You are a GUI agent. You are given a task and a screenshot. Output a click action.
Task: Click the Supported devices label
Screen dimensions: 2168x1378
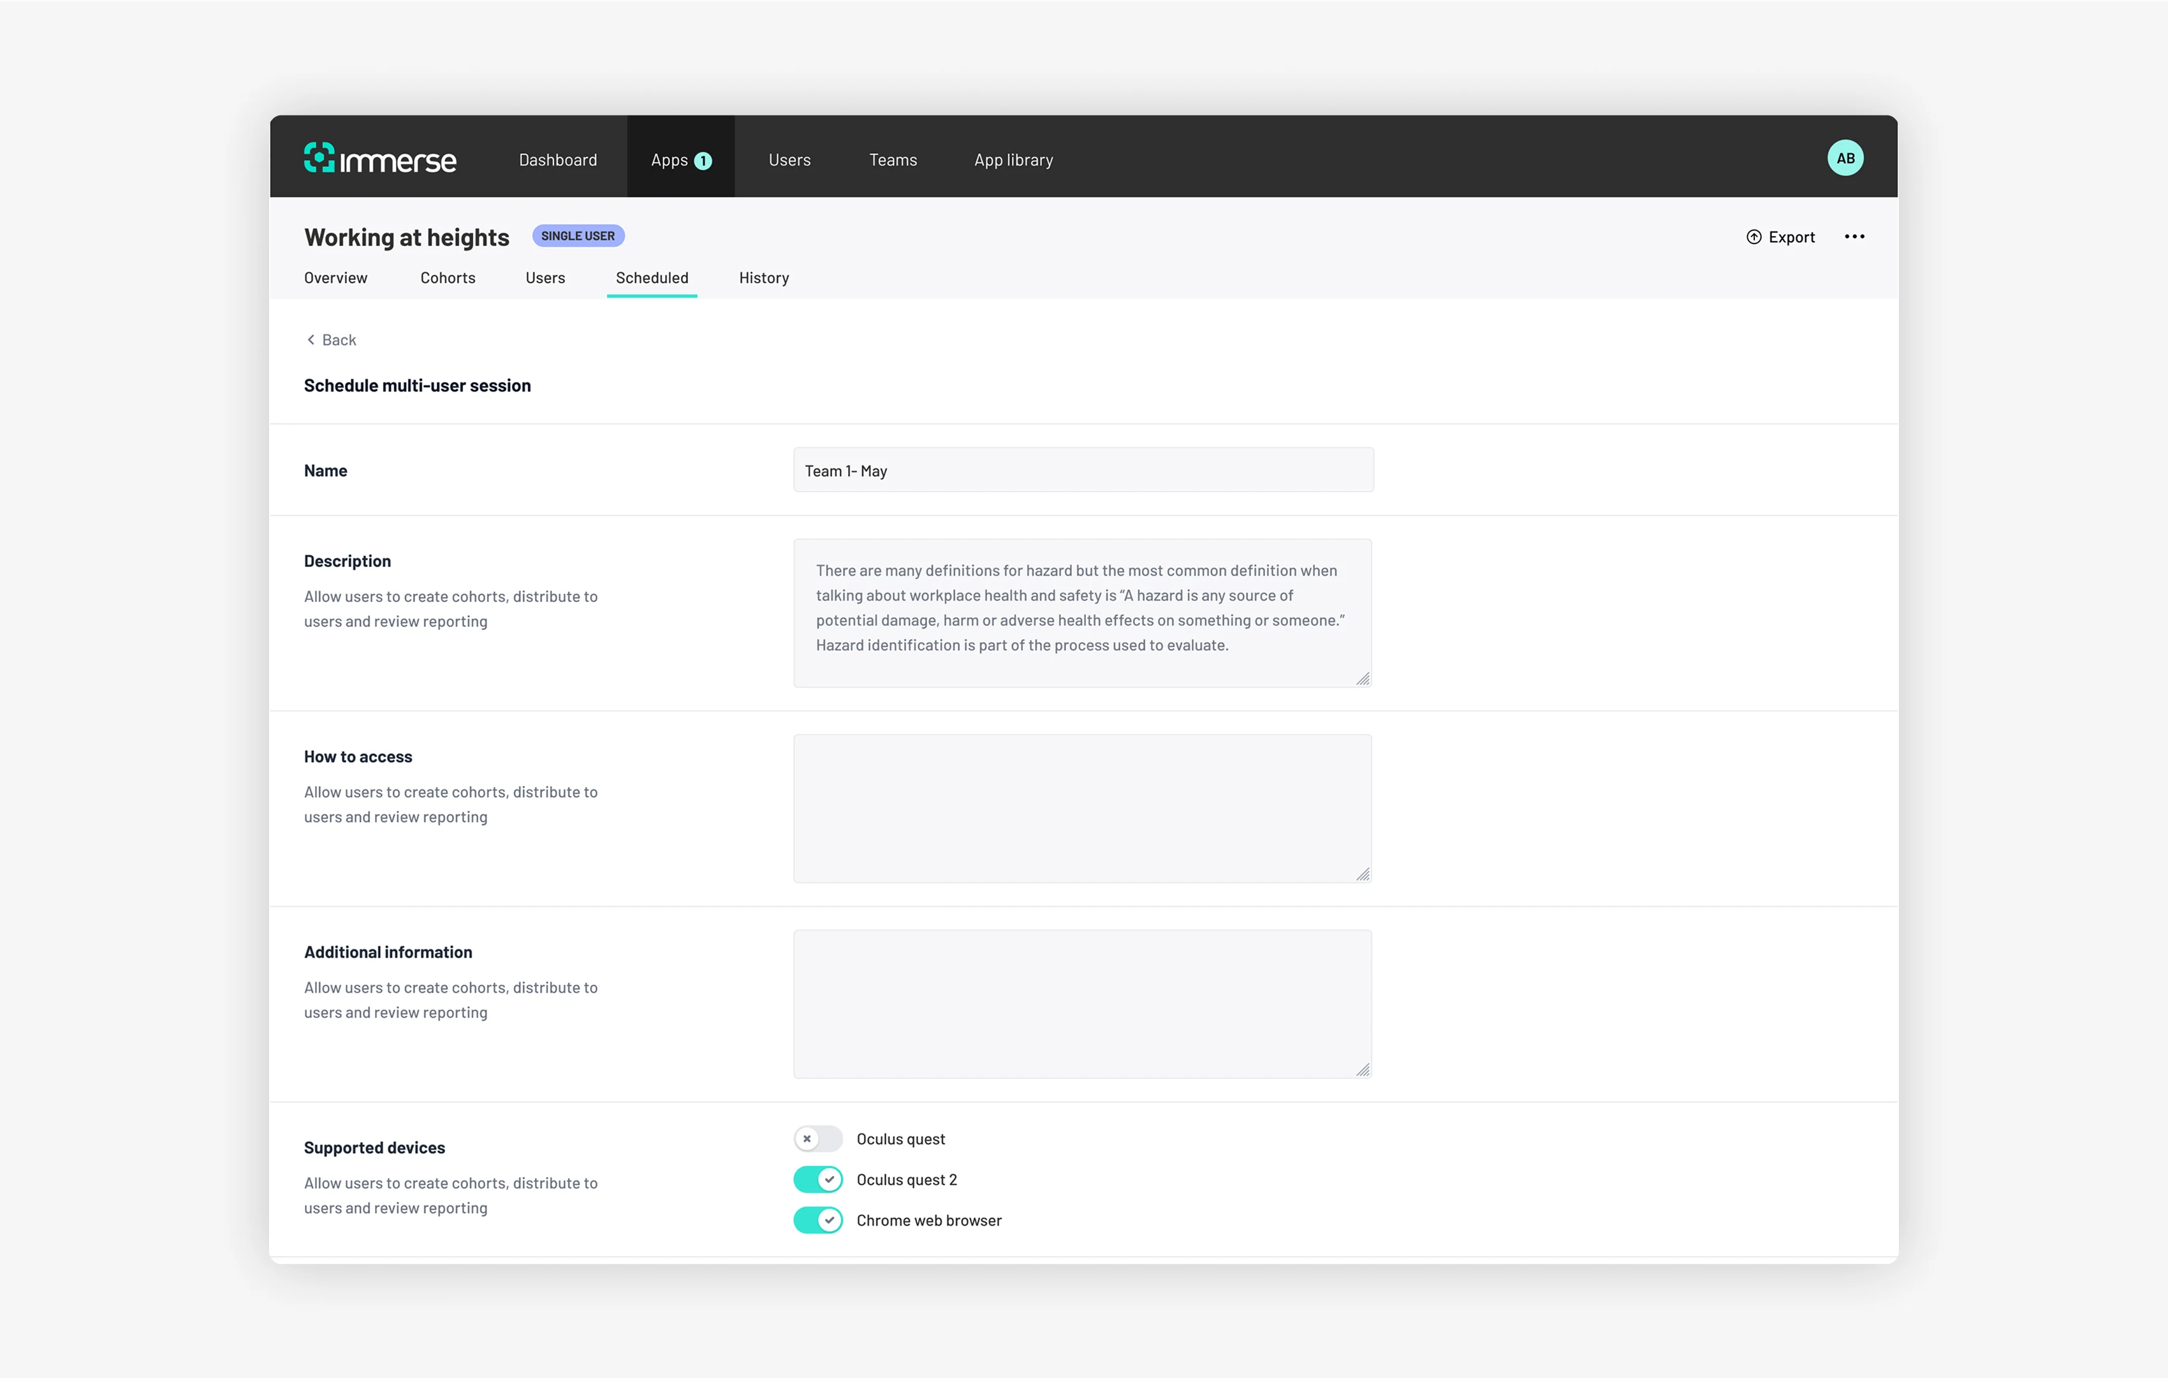pos(374,1147)
